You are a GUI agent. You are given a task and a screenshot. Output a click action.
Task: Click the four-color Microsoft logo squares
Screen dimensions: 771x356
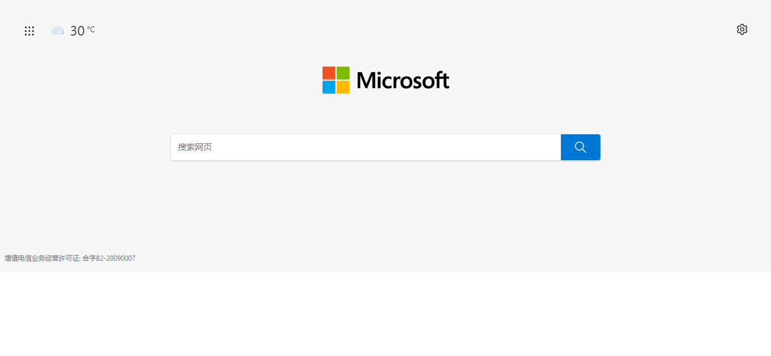click(336, 80)
